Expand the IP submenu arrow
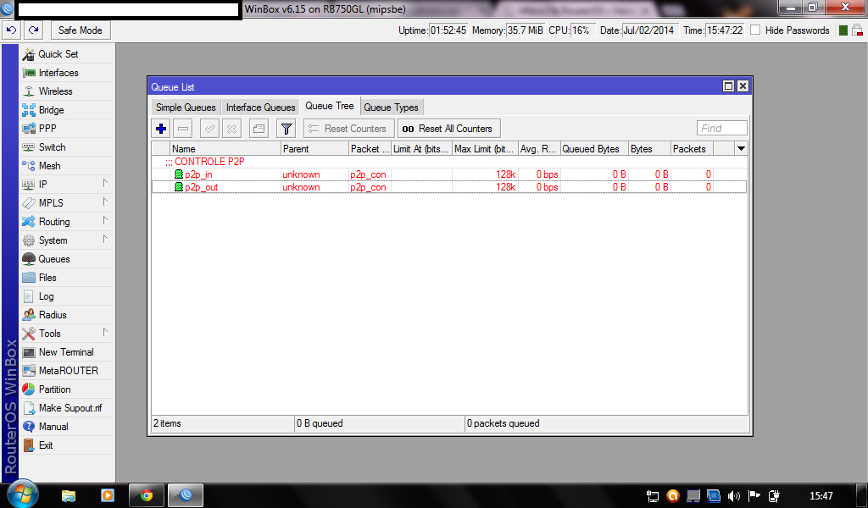Image resolution: width=868 pixels, height=508 pixels. coord(105,183)
